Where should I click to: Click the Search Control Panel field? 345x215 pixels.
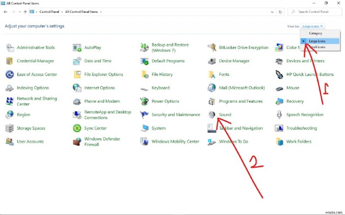315,12
